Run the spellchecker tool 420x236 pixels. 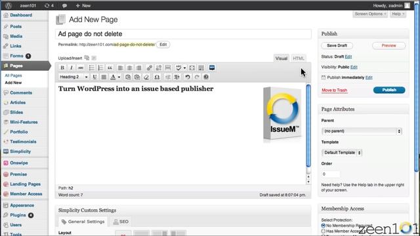(x=178, y=68)
